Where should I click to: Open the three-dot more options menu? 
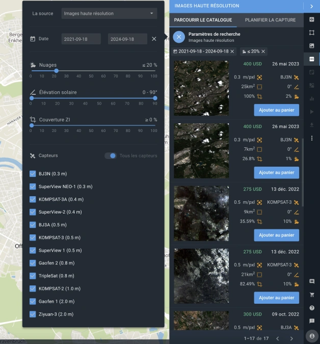312,138
